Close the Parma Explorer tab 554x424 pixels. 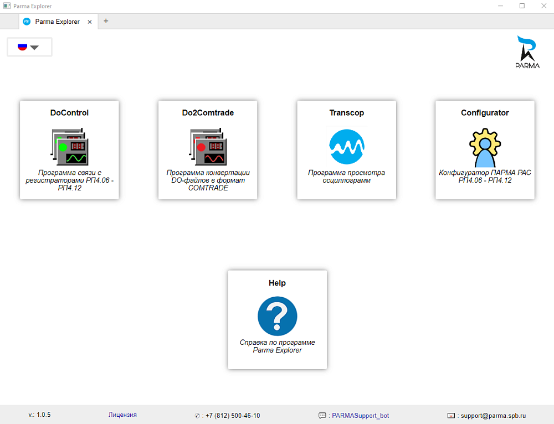tap(90, 22)
